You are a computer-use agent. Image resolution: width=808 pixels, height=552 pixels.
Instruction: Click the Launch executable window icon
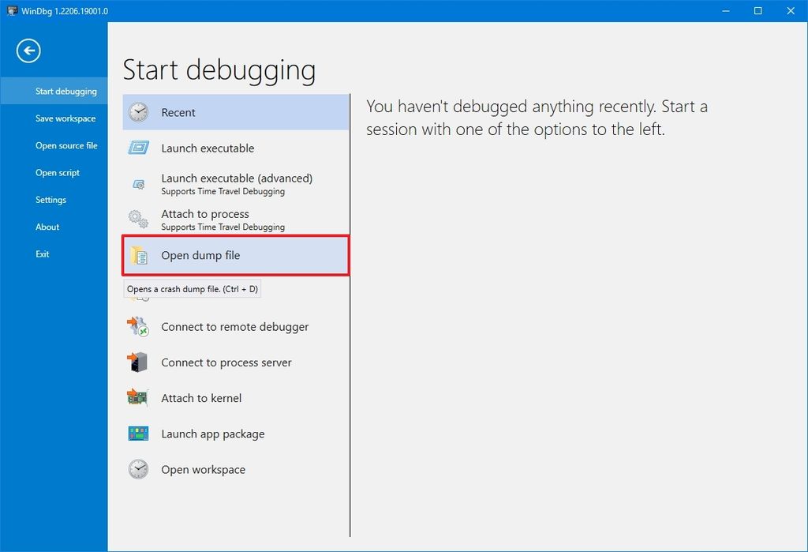coord(139,148)
